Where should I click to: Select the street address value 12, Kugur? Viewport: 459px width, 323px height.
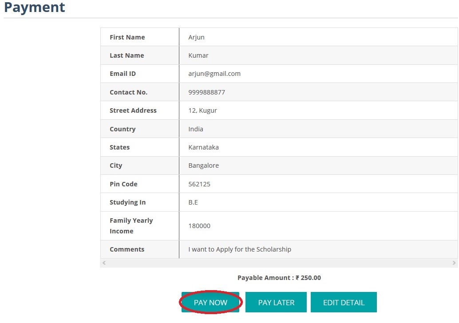click(202, 110)
